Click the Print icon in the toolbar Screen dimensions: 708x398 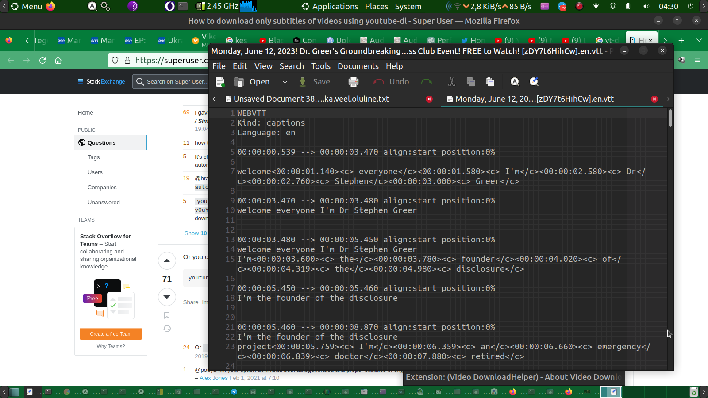[354, 82]
